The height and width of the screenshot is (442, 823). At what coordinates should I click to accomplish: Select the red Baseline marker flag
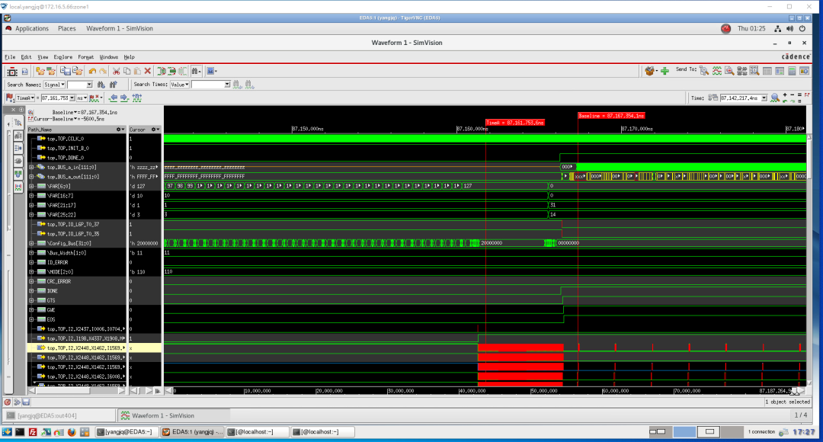(x=611, y=116)
